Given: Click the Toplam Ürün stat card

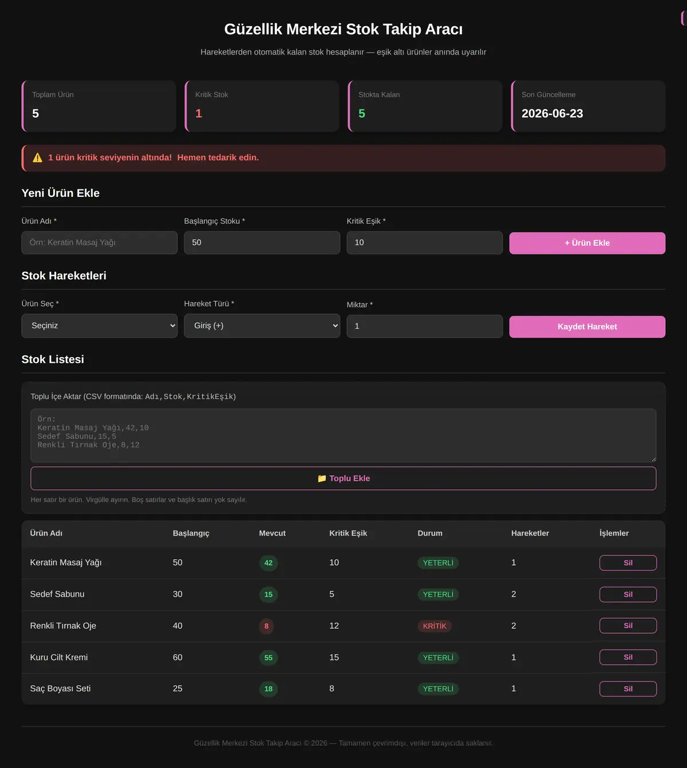Looking at the screenshot, I should 99,106.
